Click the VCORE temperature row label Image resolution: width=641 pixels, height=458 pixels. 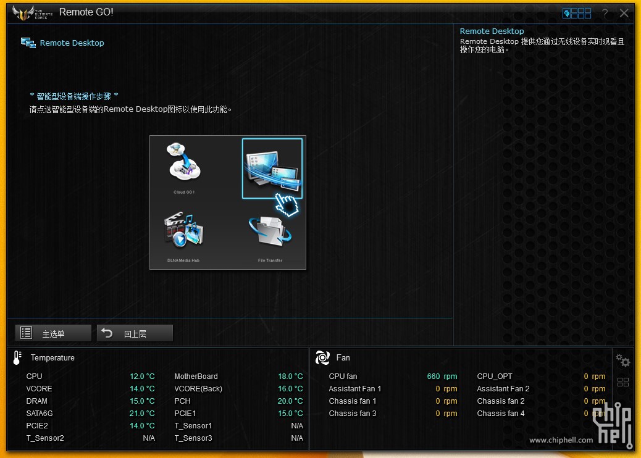[40, 388]
